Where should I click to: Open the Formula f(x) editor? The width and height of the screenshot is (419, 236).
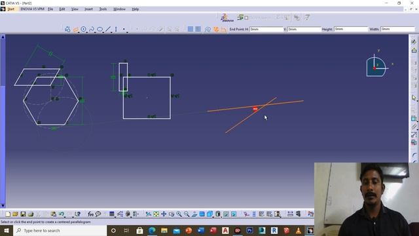90,214
